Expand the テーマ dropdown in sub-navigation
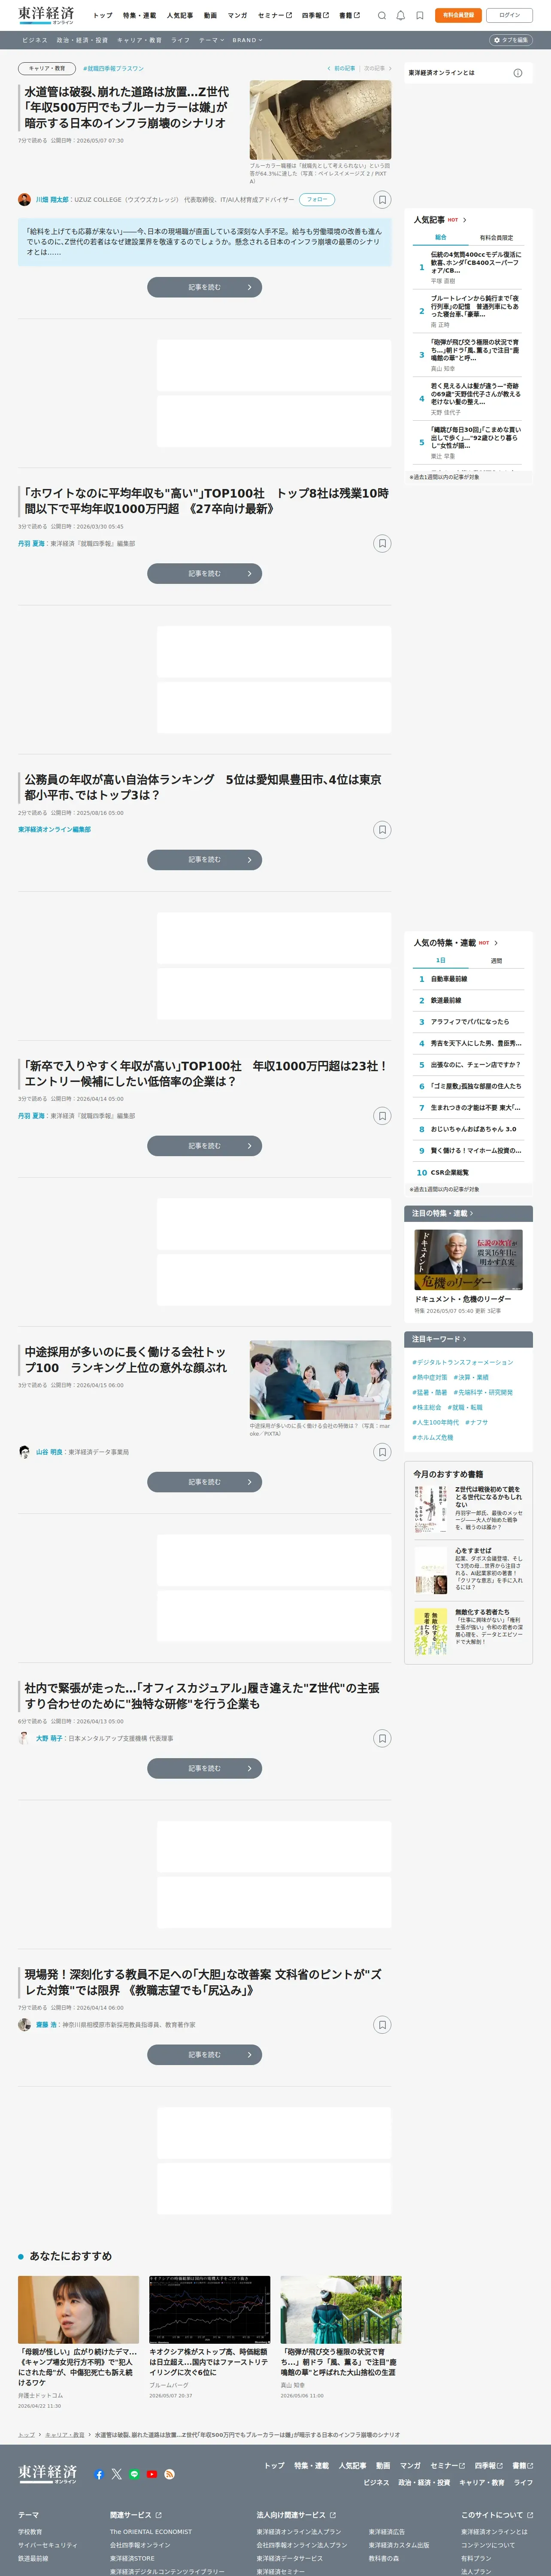Viewport: 551px width, 2576px height. [x=211, y=40]
